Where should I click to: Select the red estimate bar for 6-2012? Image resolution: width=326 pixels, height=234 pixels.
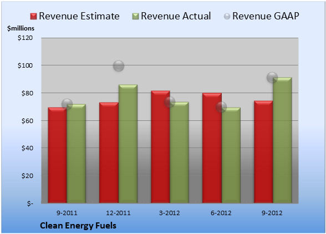212,148
